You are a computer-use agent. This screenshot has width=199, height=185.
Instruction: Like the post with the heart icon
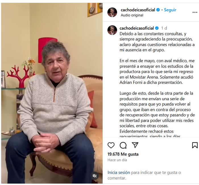point(111,145)
